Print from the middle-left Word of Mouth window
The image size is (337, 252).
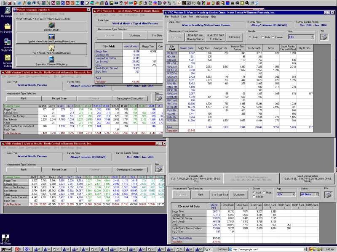(x=159, y=98)
